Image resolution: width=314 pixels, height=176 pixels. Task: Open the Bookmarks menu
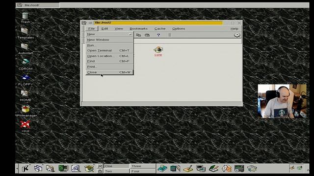[x=138, y=28]
